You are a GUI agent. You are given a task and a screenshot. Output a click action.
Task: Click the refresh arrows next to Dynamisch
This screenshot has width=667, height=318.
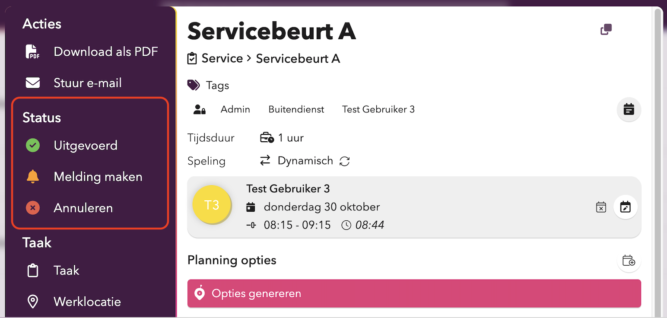344,161
